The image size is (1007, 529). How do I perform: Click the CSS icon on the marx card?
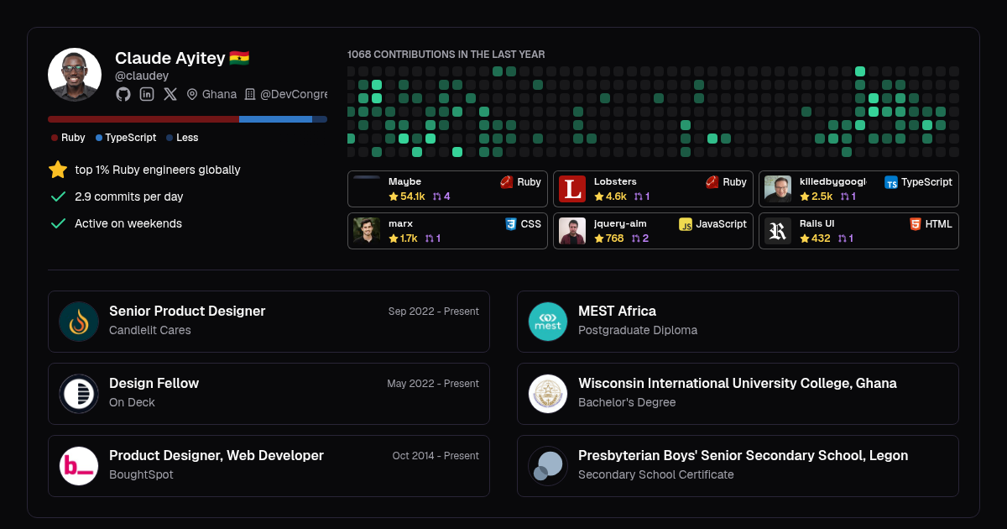(510, 224)
